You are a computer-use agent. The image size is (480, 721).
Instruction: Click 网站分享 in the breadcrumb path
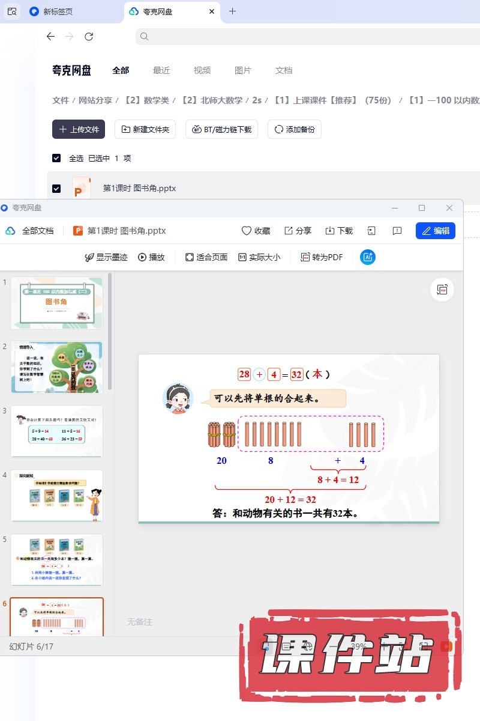(95, 100)
